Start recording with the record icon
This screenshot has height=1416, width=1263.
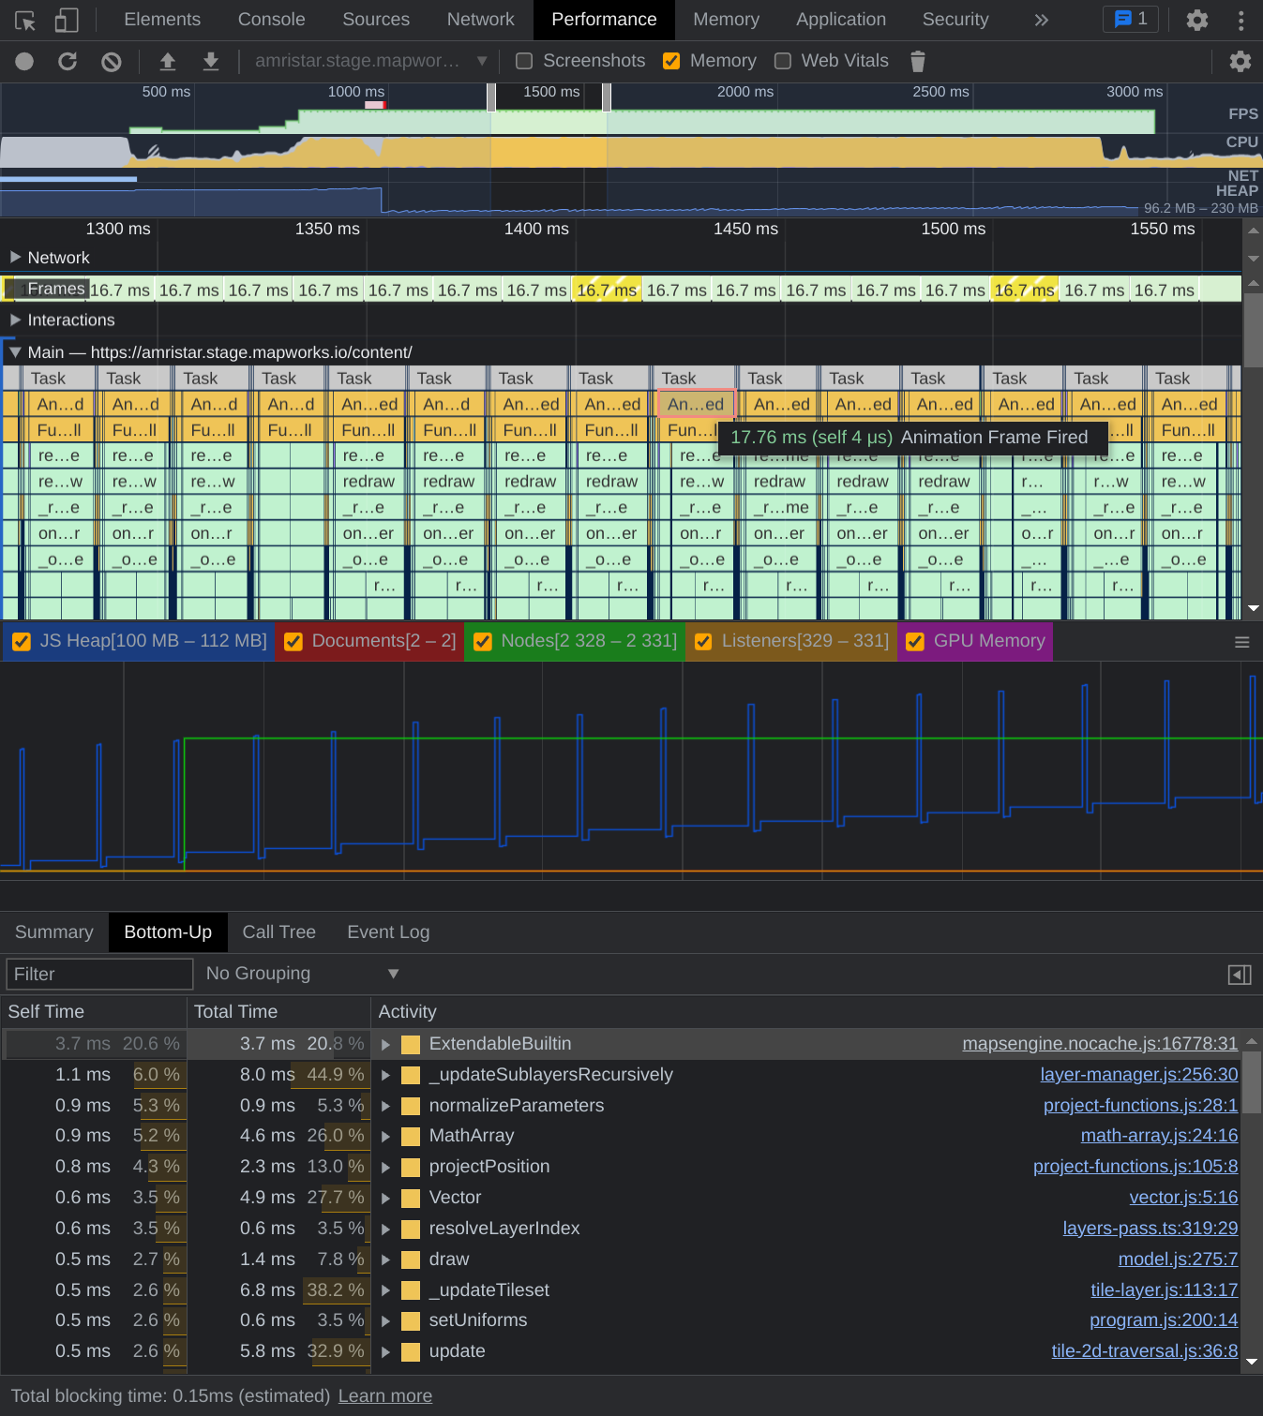pyautogui.click(x=24, y=61)
